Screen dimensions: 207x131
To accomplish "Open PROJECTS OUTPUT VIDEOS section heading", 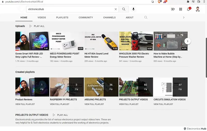I will click(32, 115).
